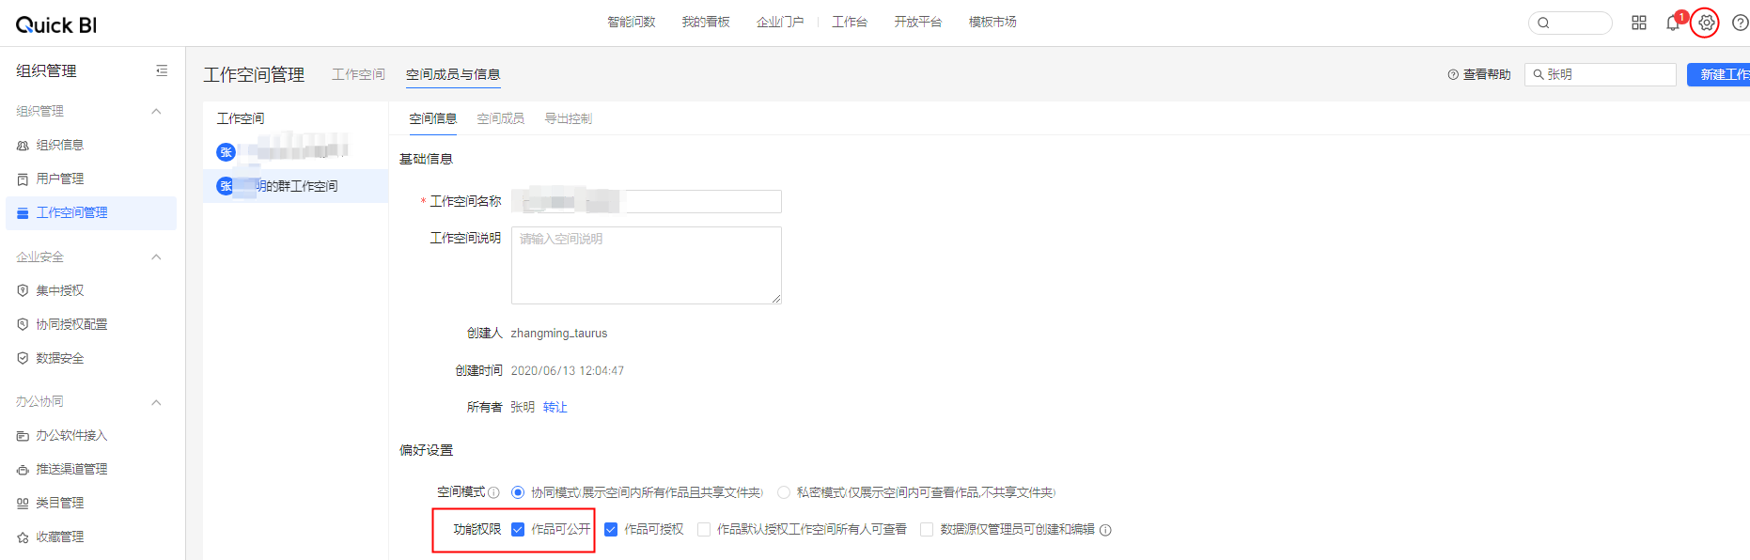
Task: Uncheck the 作品可授权 checkbox
Action: pyautogui.click(x=611, y=530)
